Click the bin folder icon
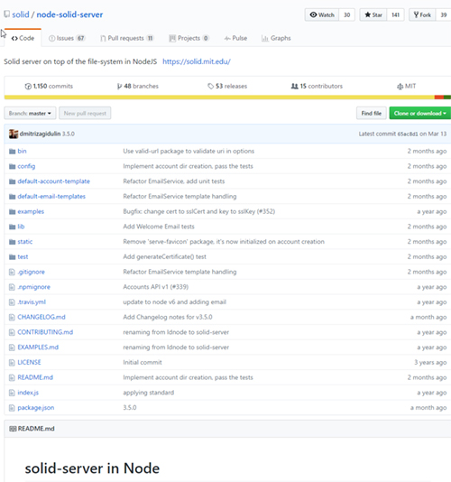This screenshot has width=451, height=482. pos(12,152)
